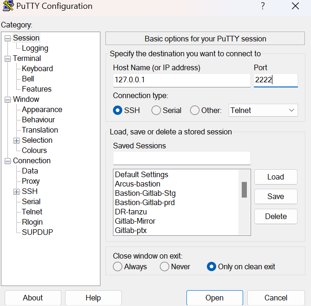Click the Port input field
The image size is (311, 306).
[276, 80]
